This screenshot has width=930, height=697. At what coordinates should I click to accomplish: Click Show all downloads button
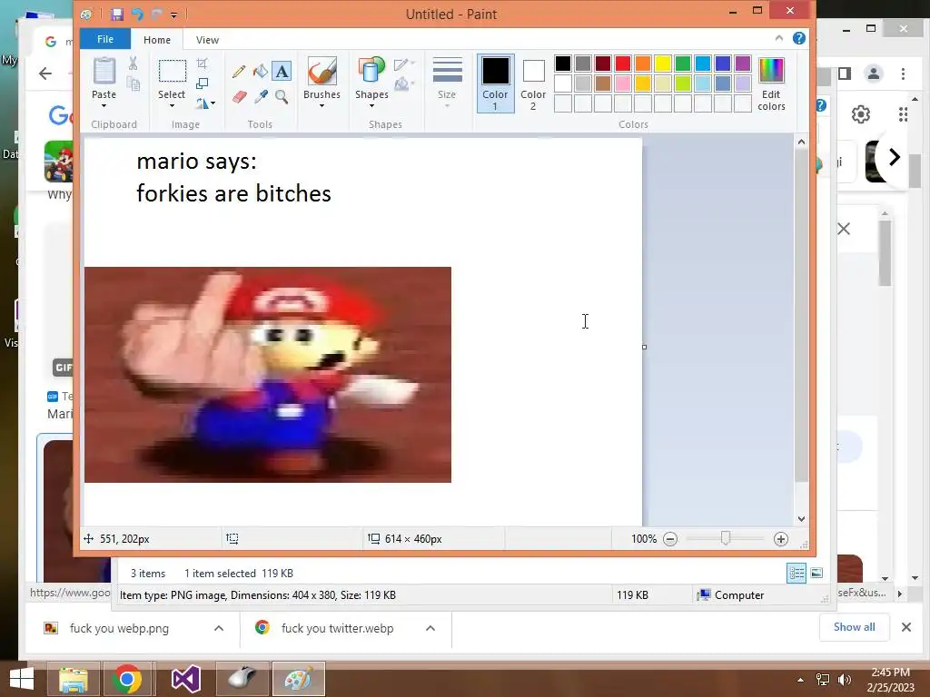coord(854,627)
